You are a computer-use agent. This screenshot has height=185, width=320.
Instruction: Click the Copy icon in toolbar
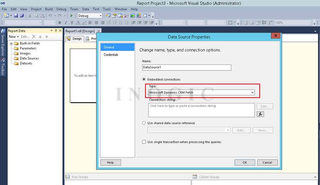click(36, 16)
